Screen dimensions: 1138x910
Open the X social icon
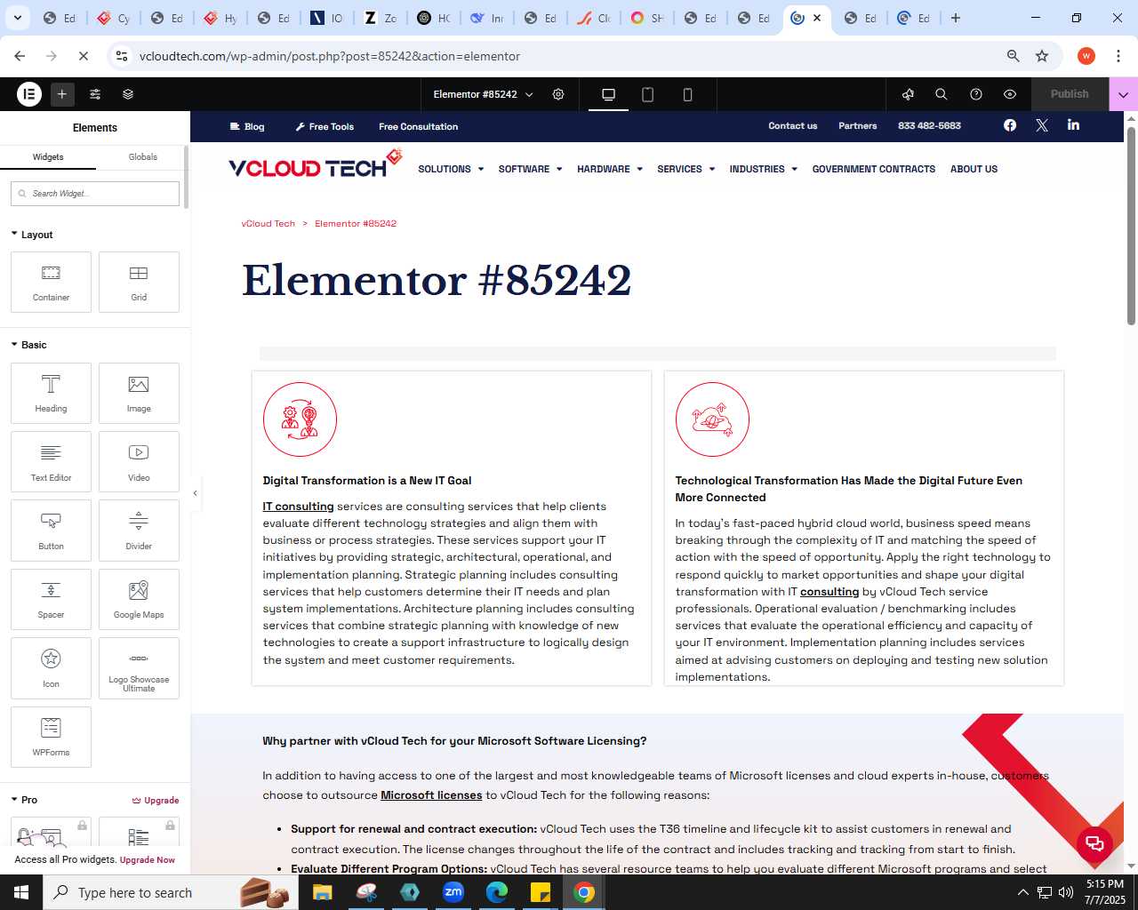pos(1042,125)
